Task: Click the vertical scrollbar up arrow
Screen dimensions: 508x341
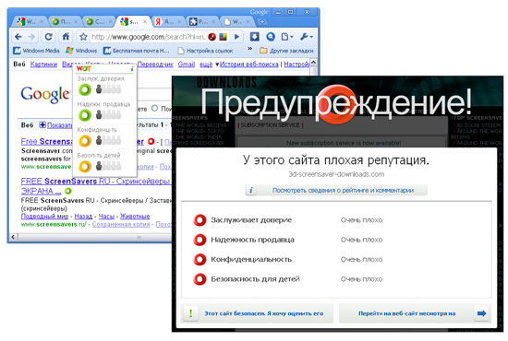Action: click(313, 62)
